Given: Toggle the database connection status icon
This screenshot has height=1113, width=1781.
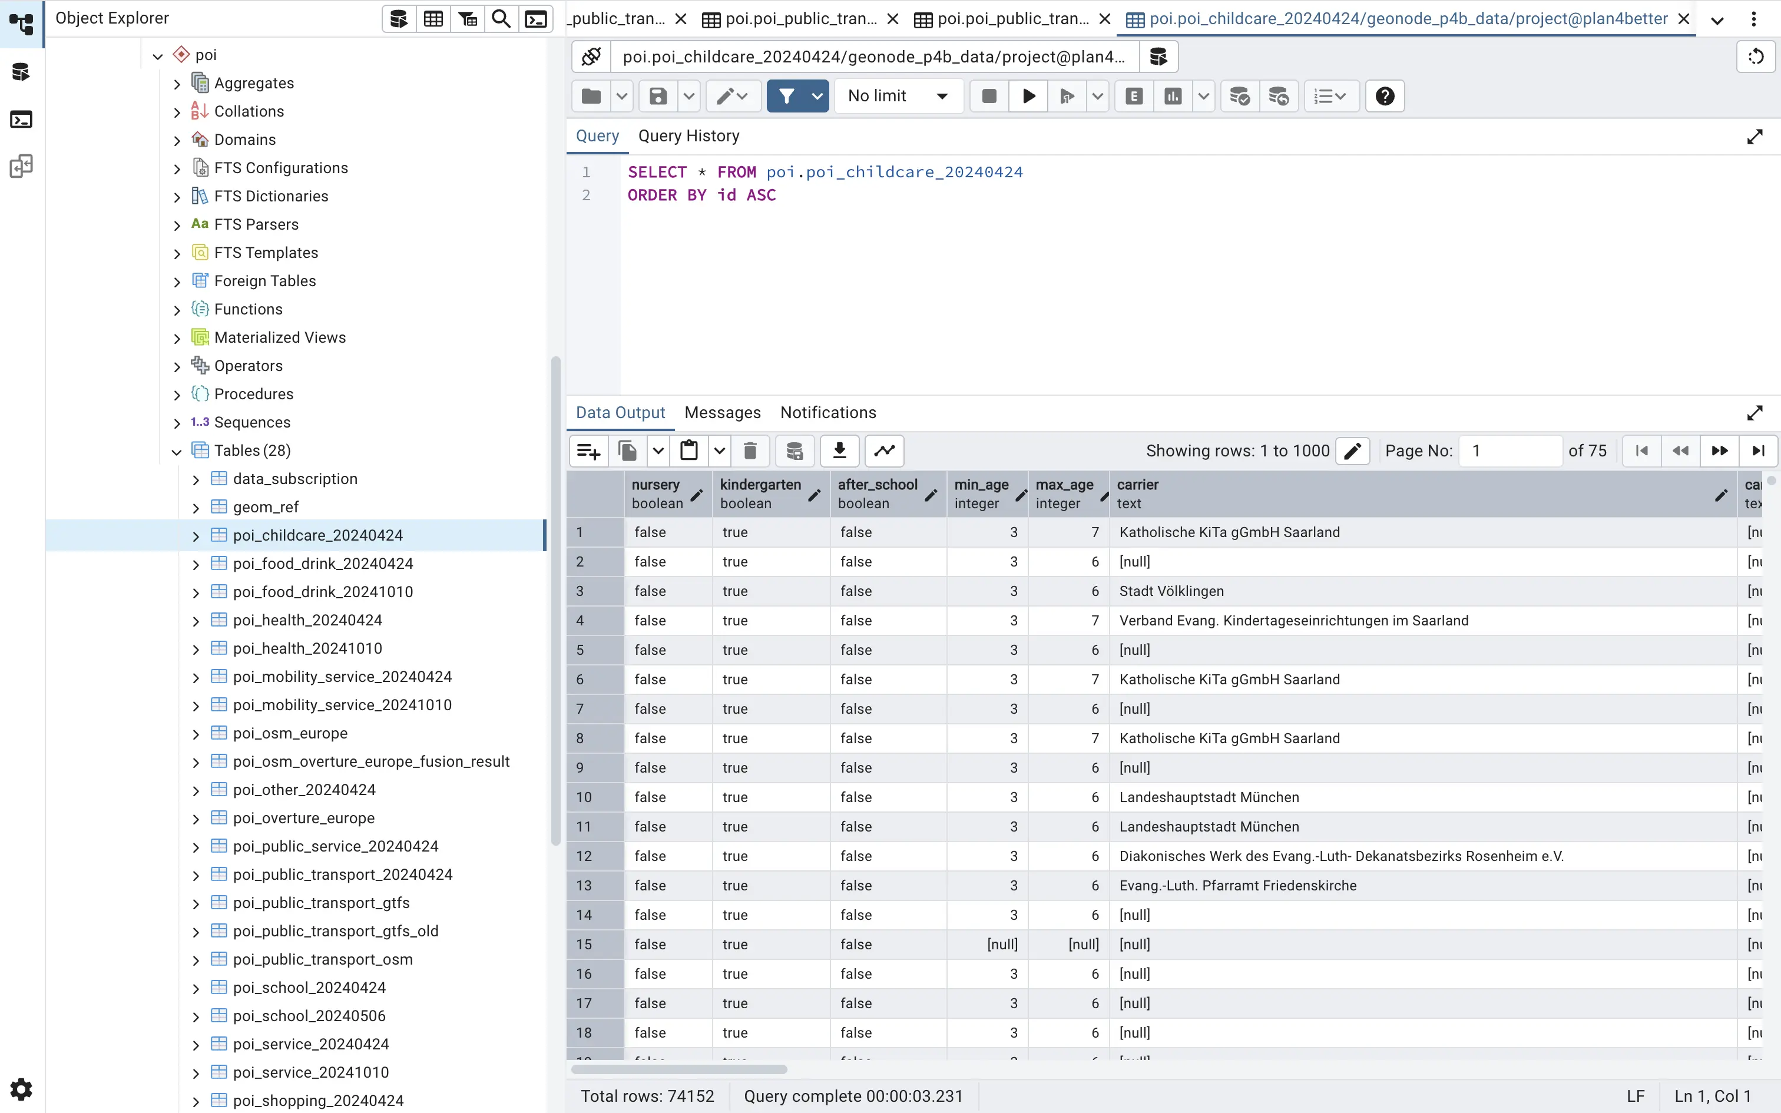Looking at the screenshot, I should 591,57.
